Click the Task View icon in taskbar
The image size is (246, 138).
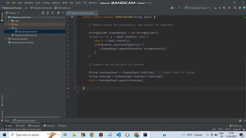[x=65, y=135]
